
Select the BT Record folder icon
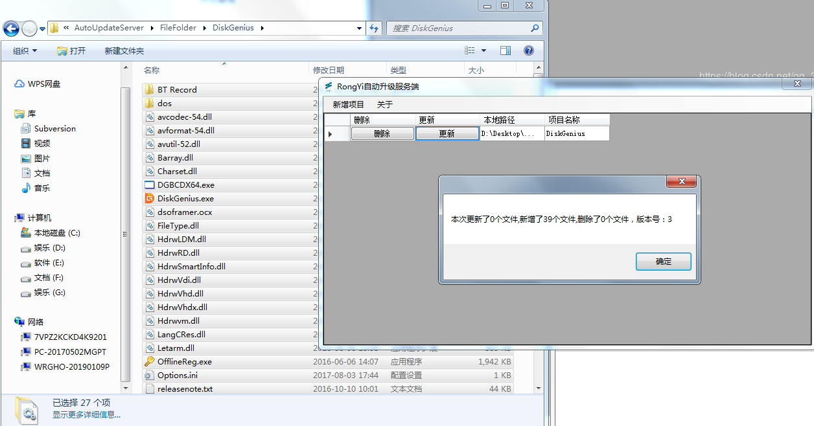150,89
